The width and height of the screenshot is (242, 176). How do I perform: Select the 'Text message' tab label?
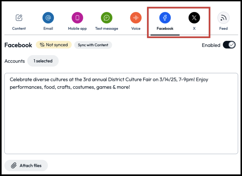point(107,29)
